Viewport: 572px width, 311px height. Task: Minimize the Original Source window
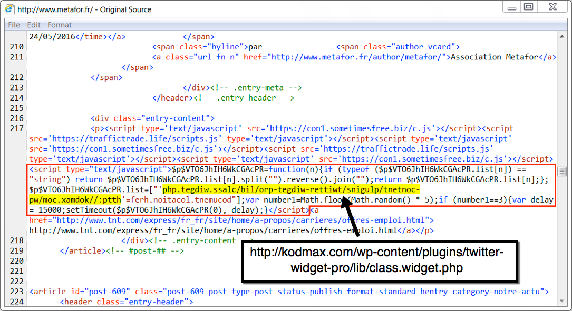pyautogui.click(x=512, y=7)
